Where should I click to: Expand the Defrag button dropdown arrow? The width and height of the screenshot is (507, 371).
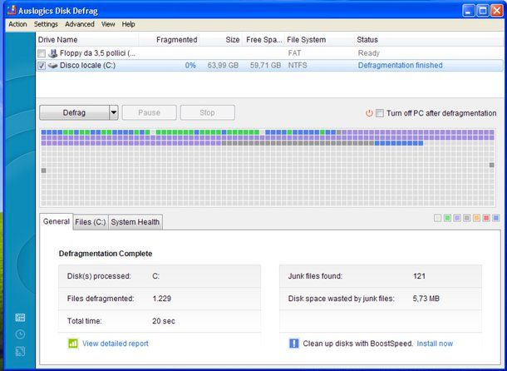[x=114, y=112]
